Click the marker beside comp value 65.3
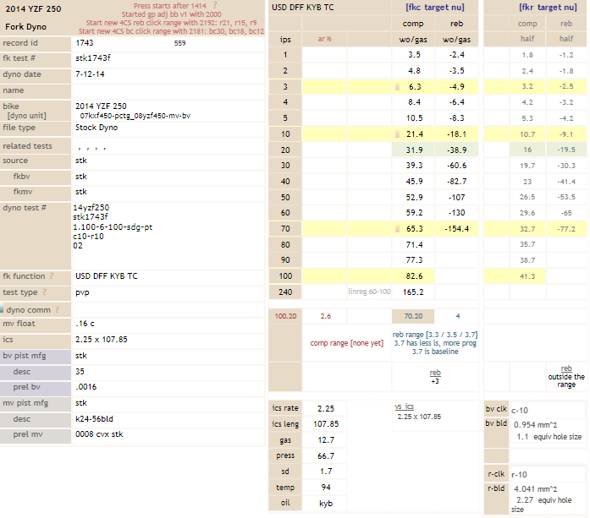The width and height of the screenshot is (590, 518). coord(397,228)
